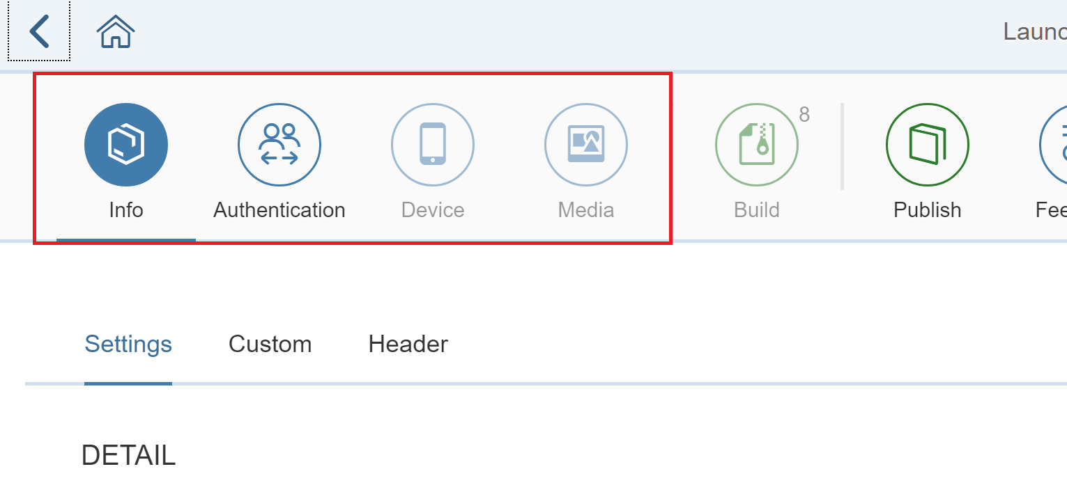
Task: Click the back chevron arrow
Action: coord(39,32)
